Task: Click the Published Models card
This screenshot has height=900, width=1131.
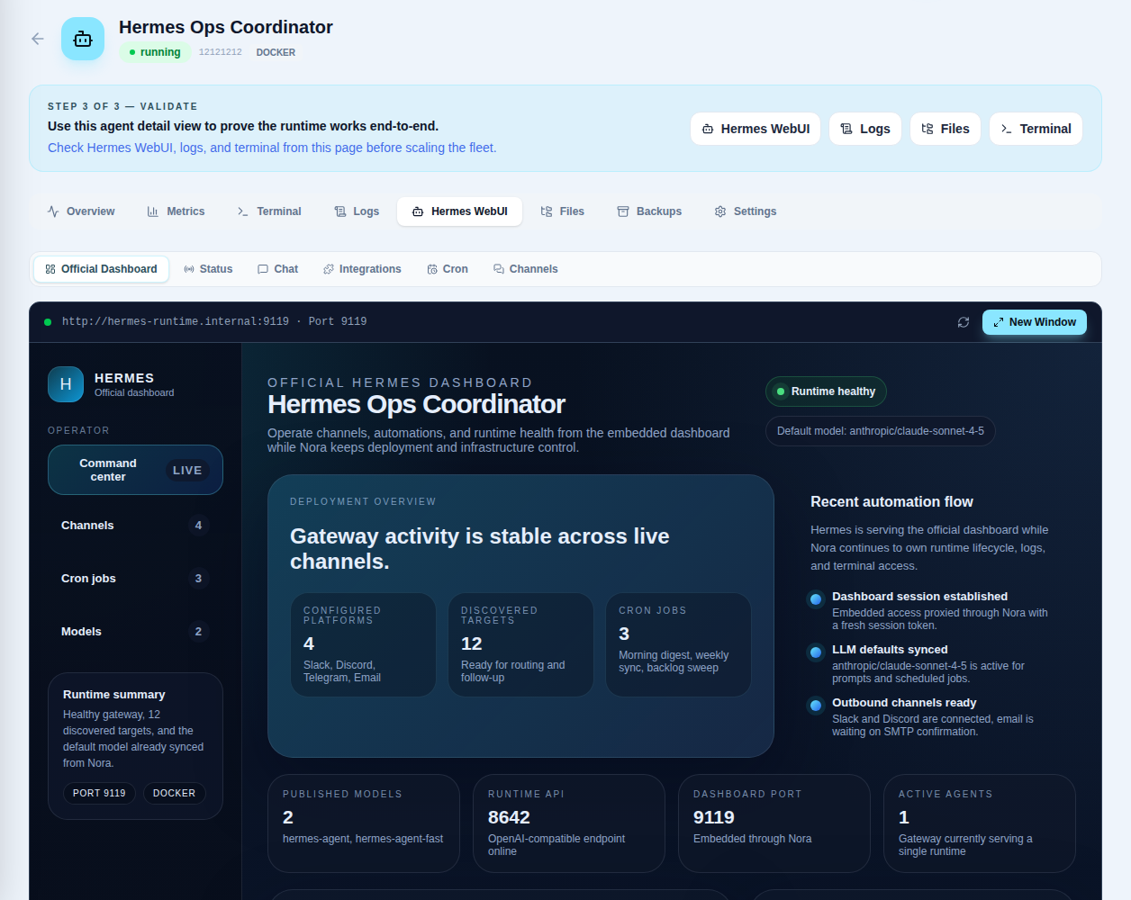Action: point(364,823)
